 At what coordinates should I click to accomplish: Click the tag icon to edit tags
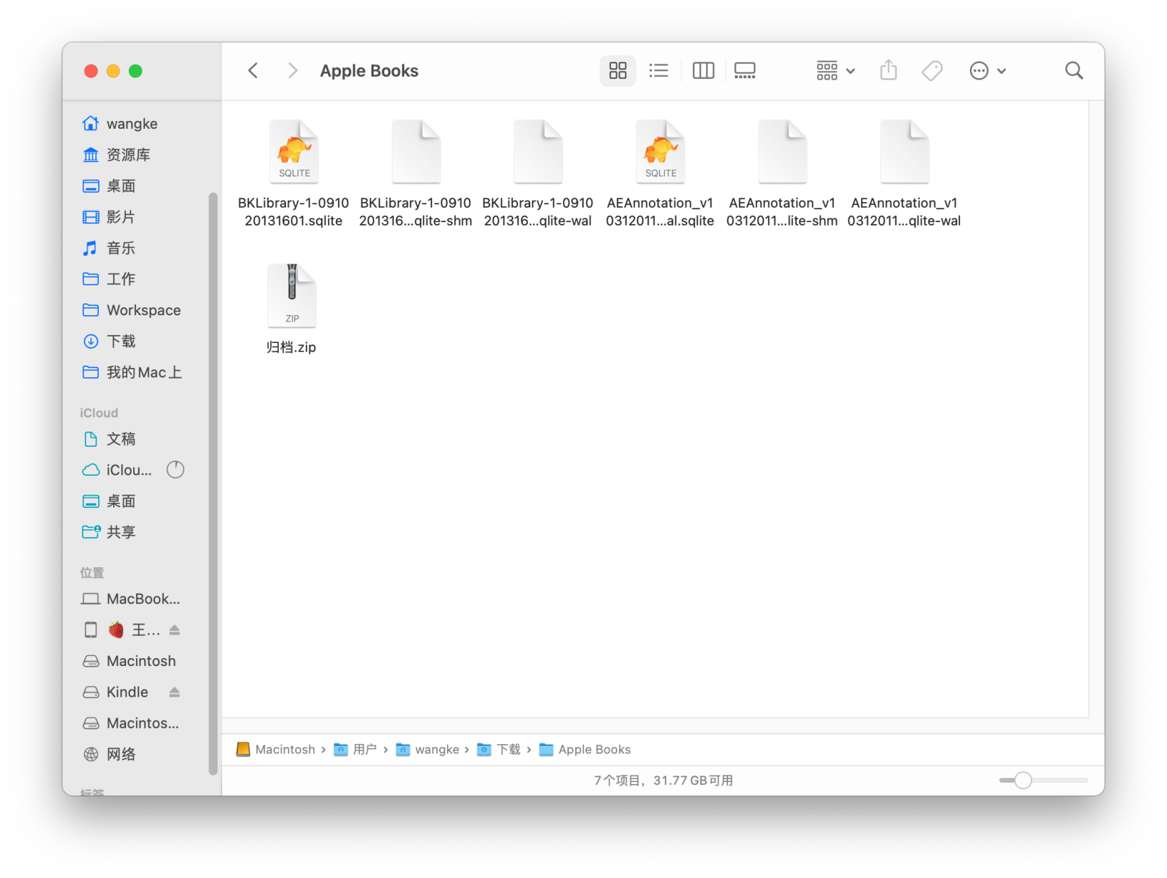[x=931, y=70]
